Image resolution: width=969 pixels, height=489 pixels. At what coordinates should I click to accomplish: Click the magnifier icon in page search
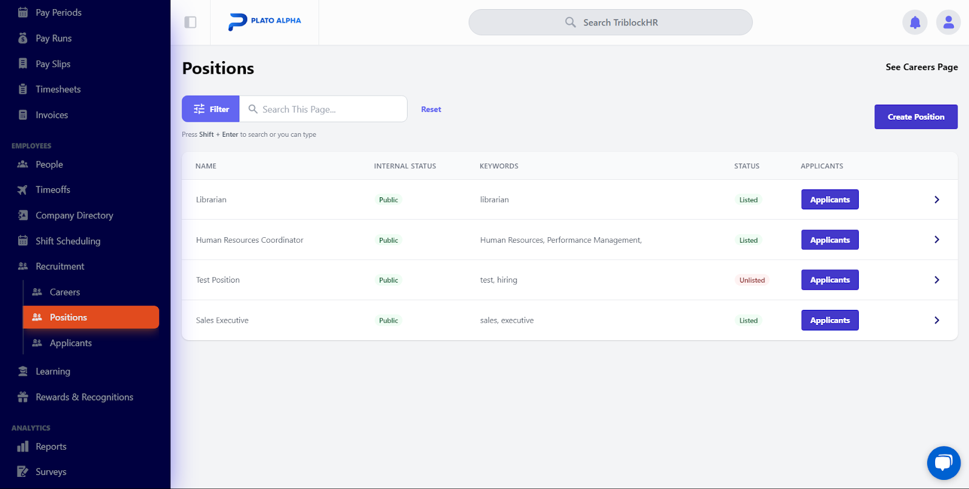(253, 109)
